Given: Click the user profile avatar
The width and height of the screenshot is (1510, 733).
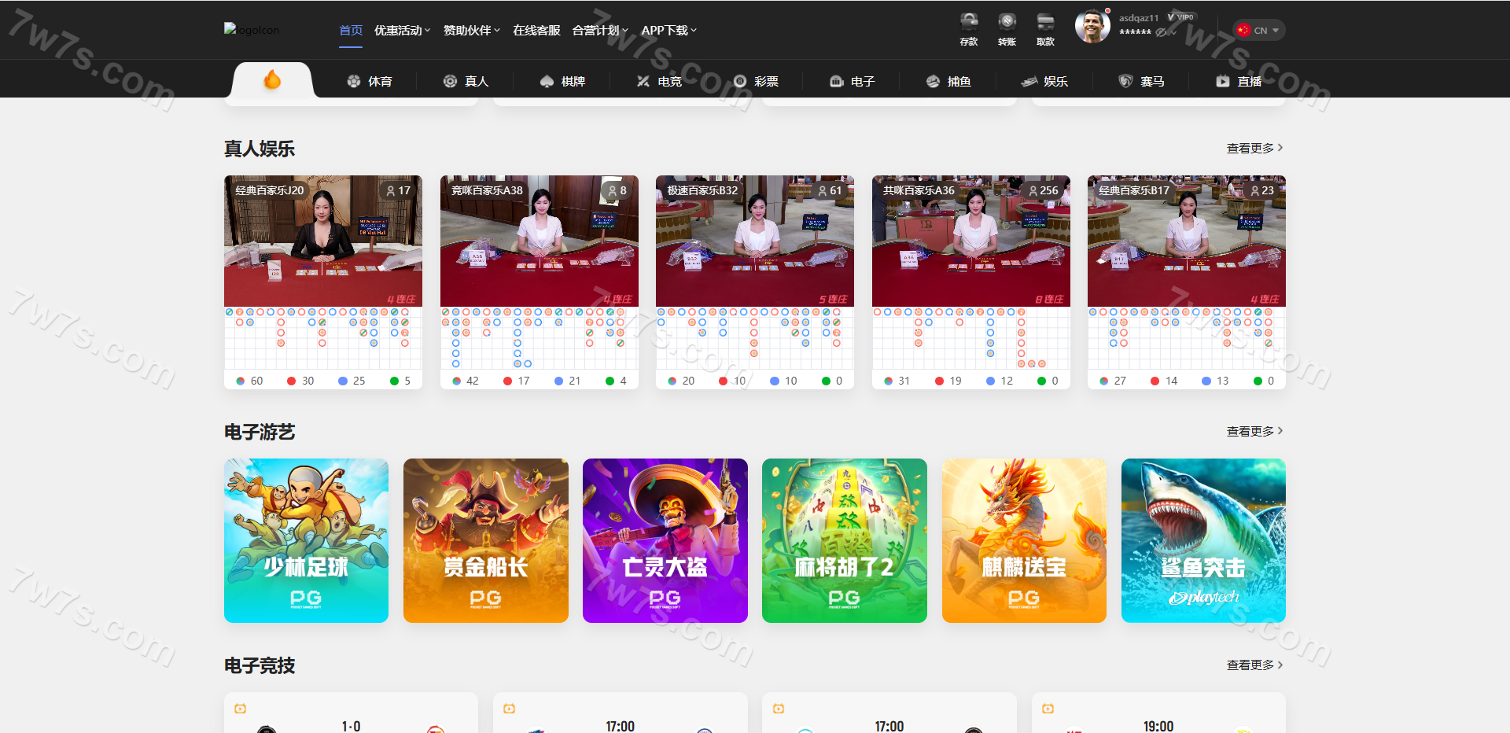Looking at the screenshot, I should pos(1092,27).
